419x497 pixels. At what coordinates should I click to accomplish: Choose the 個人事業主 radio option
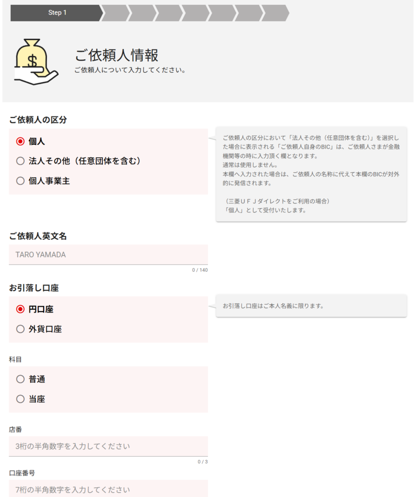pyautogui.click(x=20, y=181)
